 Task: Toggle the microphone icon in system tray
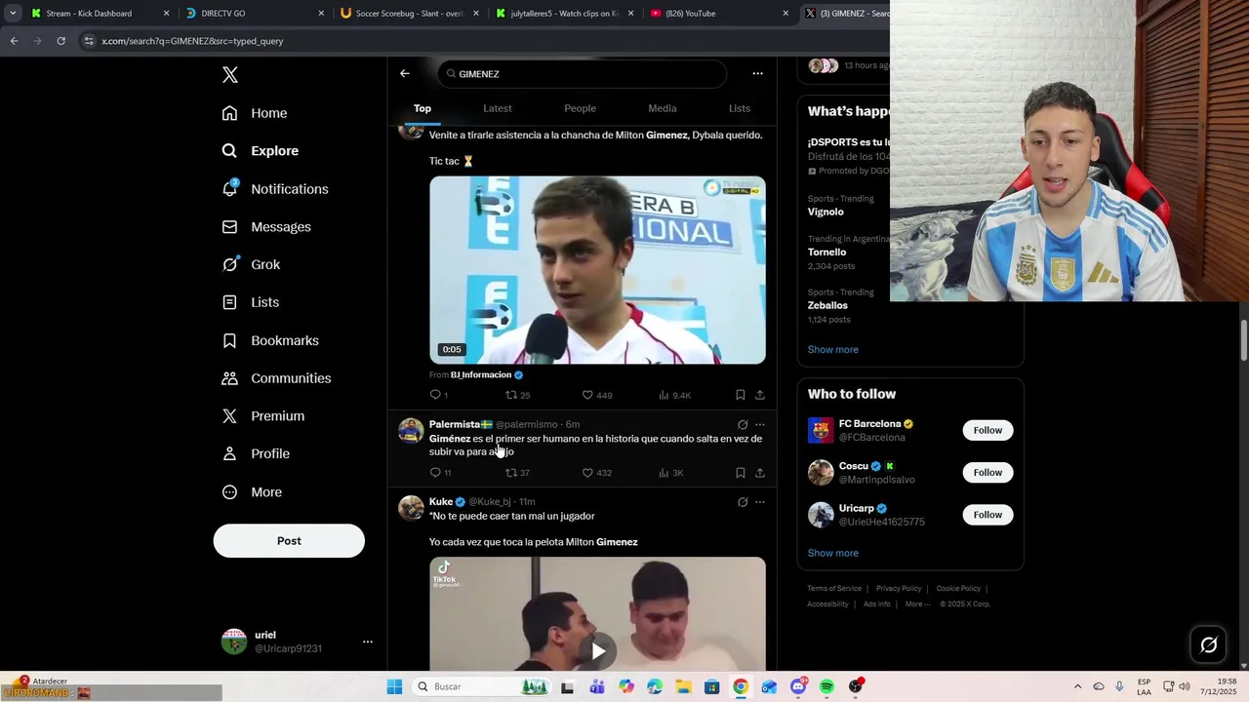point(1119,686)
